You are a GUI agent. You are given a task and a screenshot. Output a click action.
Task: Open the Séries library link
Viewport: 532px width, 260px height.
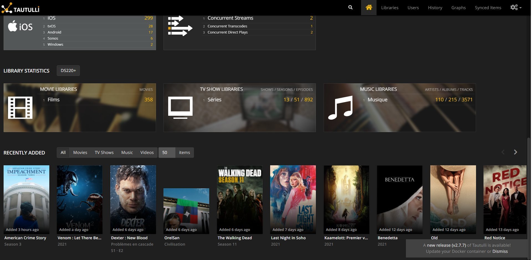[x=214, y=100]
